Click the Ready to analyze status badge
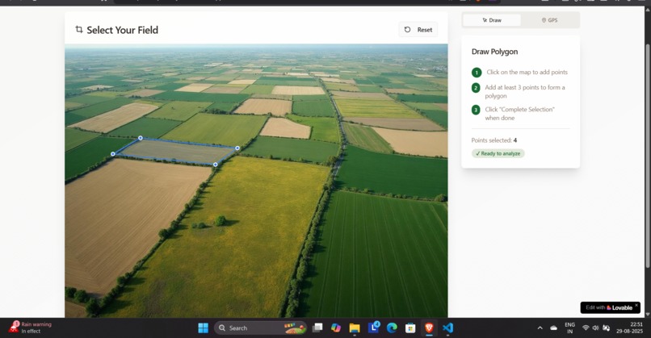 [x=498, y=153]
